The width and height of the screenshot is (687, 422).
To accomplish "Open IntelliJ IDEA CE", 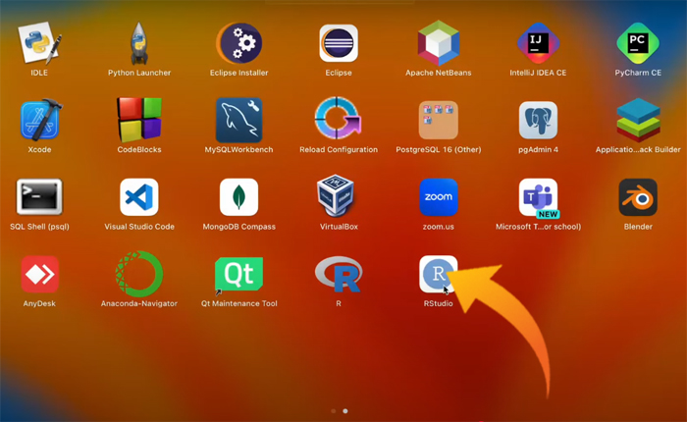I will tap(538, 43).
